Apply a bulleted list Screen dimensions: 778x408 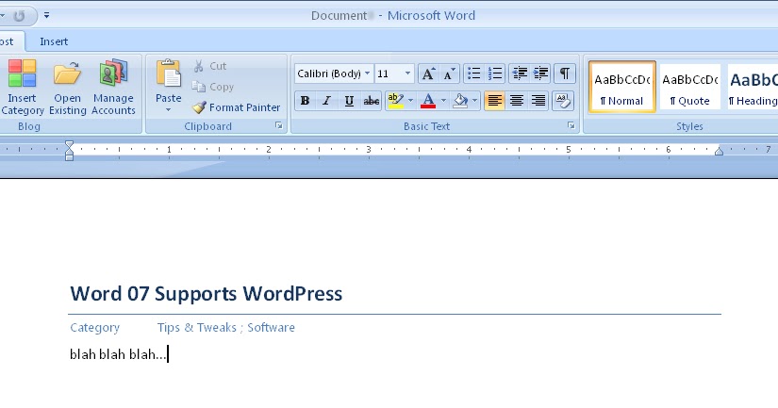473,73
